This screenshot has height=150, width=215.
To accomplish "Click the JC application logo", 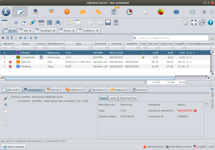I will [6, 12].
